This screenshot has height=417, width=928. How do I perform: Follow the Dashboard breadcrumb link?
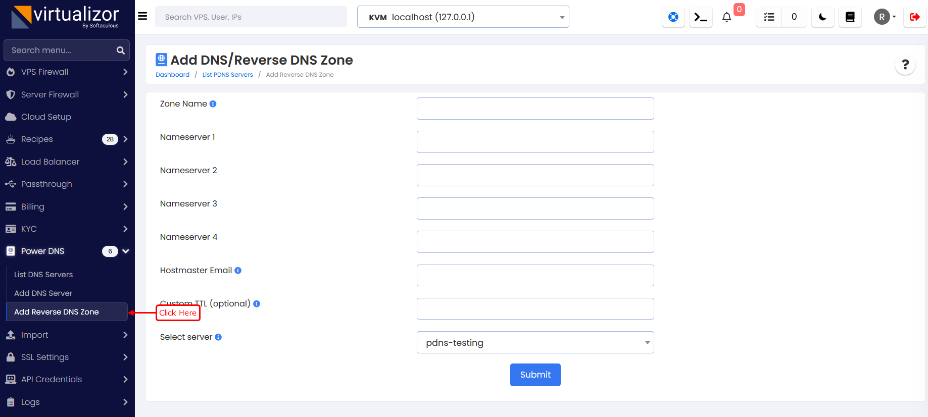coord(172,75)
